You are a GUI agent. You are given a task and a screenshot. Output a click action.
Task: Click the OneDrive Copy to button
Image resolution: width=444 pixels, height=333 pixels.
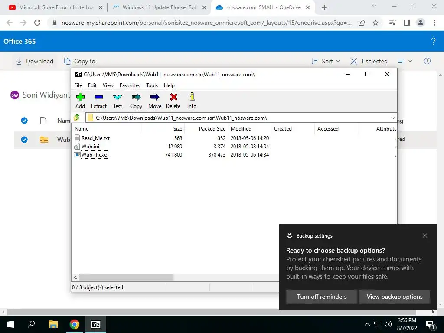(x=80, y=61)
